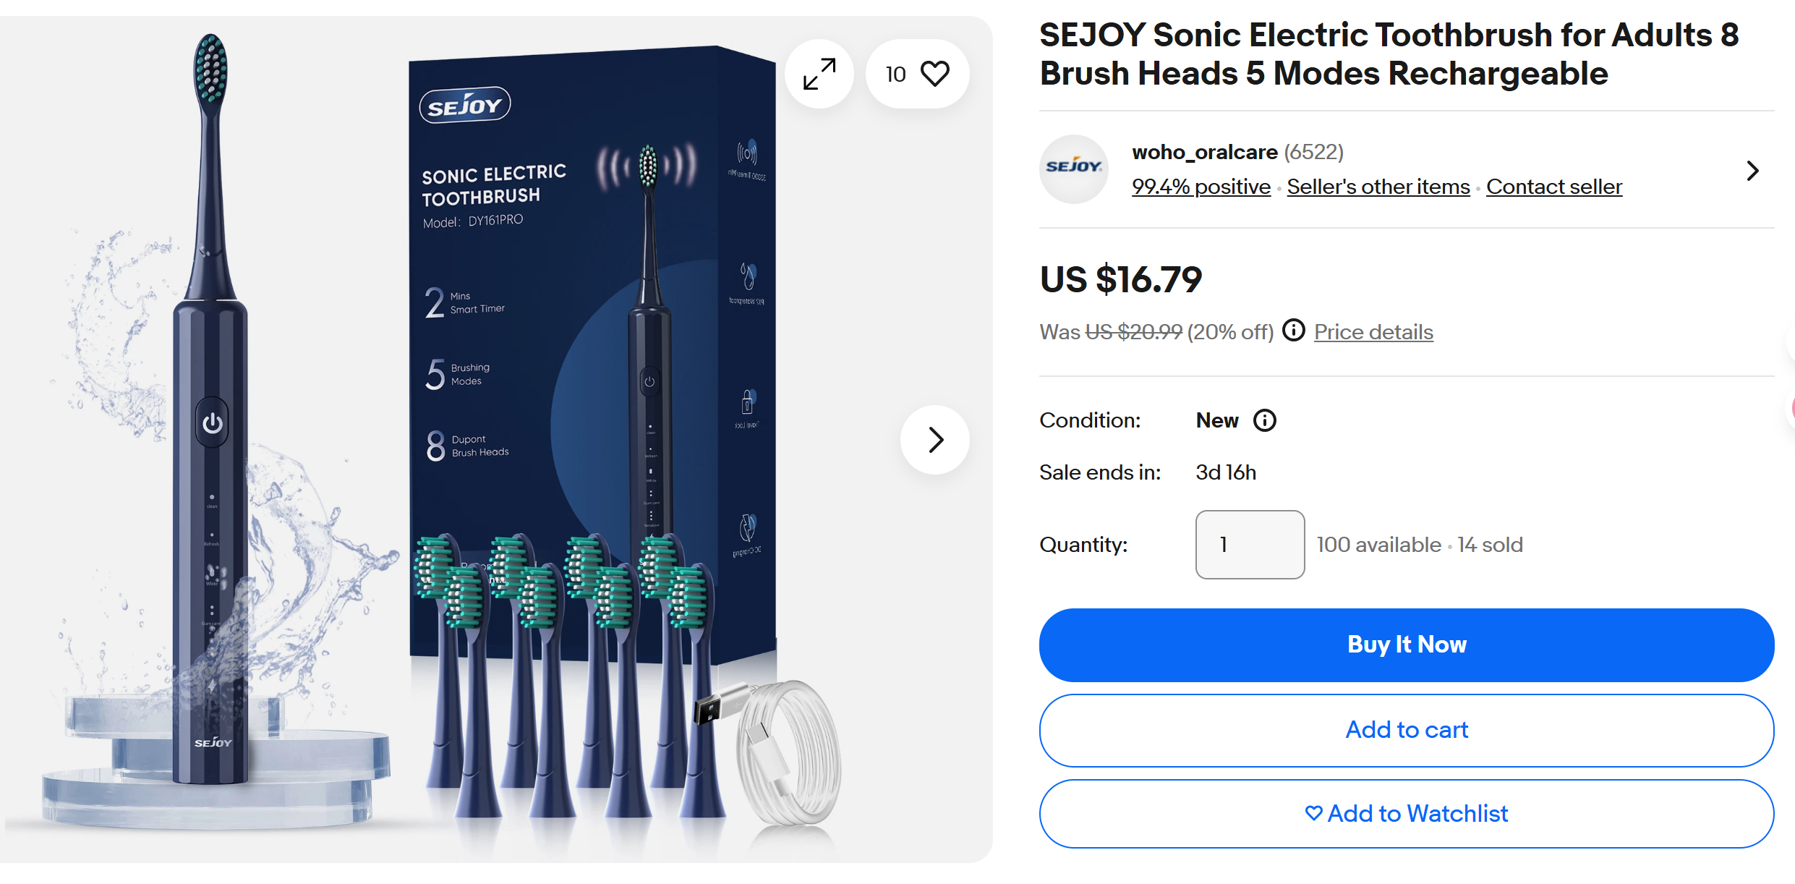
Task: Open the Price details link
Action: 1373,332
